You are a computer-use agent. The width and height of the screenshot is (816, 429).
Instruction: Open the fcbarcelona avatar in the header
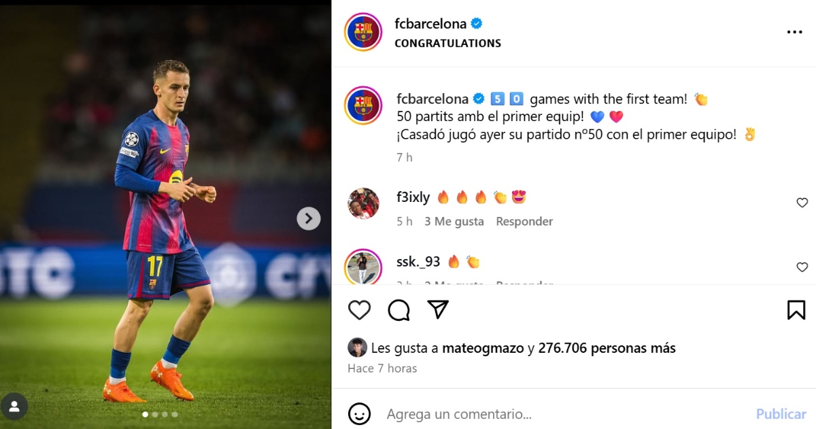point(363,32)
